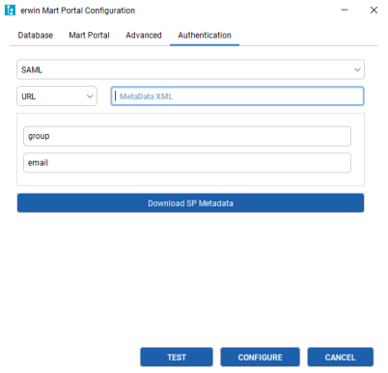Screen dimensions: 388x373
Task: Click into the group attribute field
Action: coord(187,136)
